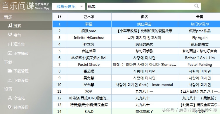The image size is (220, 114).
Task: Click the now playing screen icon
Action: (10, 53)
